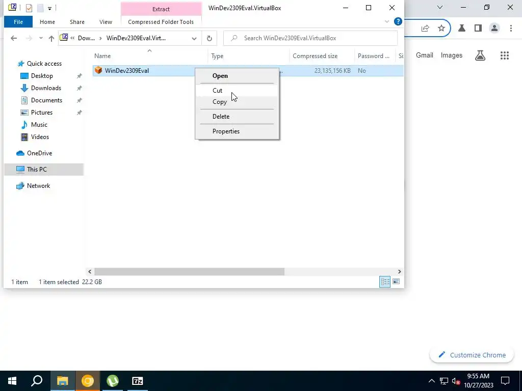
Task: Open the recent locations dropdown arrow
Action: pos(41,38)
